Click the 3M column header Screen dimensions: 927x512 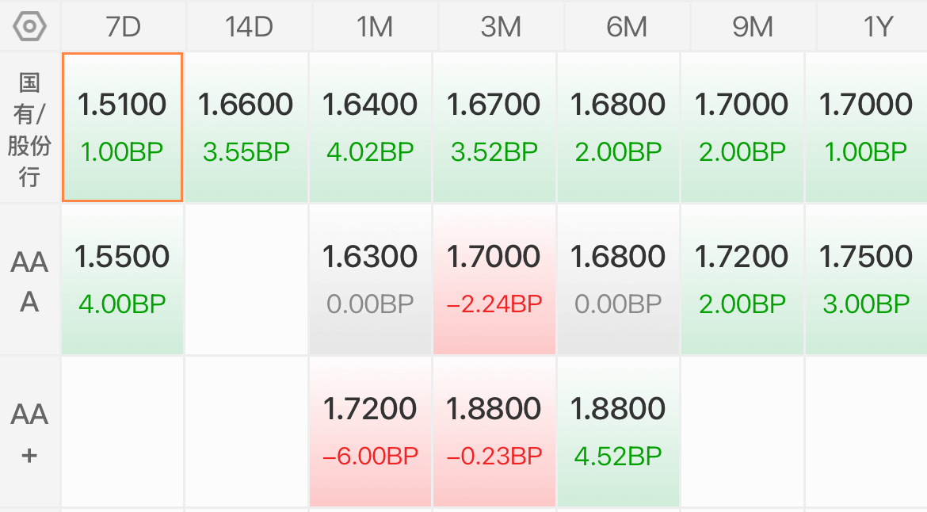coord(501,27)
